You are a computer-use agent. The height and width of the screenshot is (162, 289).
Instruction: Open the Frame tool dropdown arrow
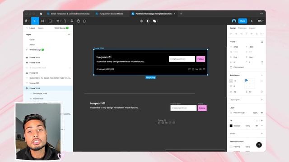click(x=45, y=21)
